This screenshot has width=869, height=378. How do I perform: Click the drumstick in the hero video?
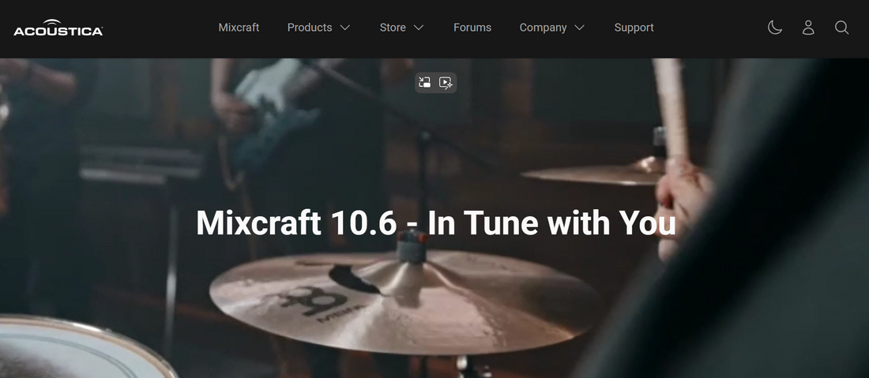[671, 103]
